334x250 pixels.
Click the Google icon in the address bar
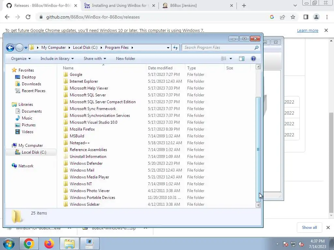point(272,17)
